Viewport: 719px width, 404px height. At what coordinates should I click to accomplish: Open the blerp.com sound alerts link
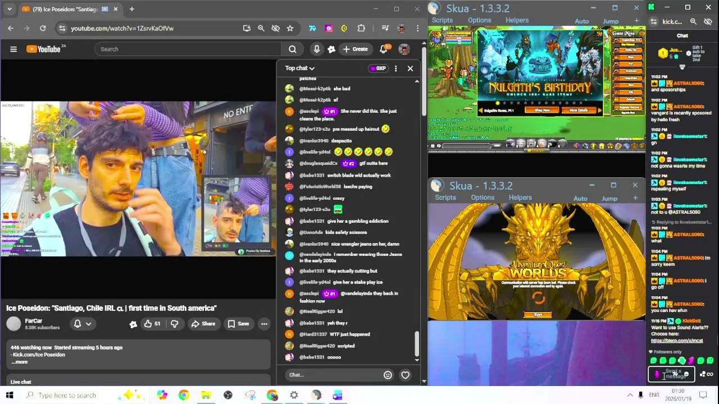point(677,341)
